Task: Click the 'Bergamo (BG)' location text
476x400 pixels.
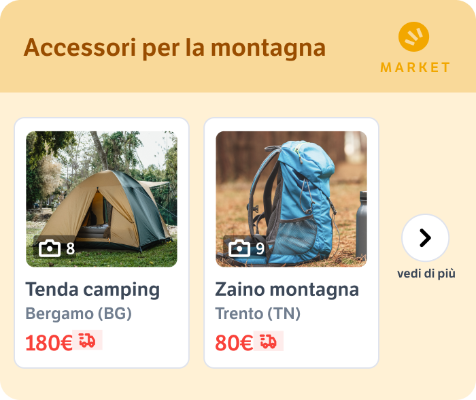Action: 79,314
